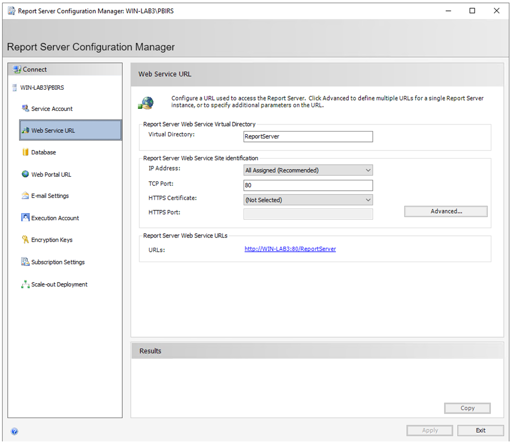Click the WIN-LAB3\PBIRS server instance icon
The height and width of the screenshot is (443, 511).
point(14,88)
